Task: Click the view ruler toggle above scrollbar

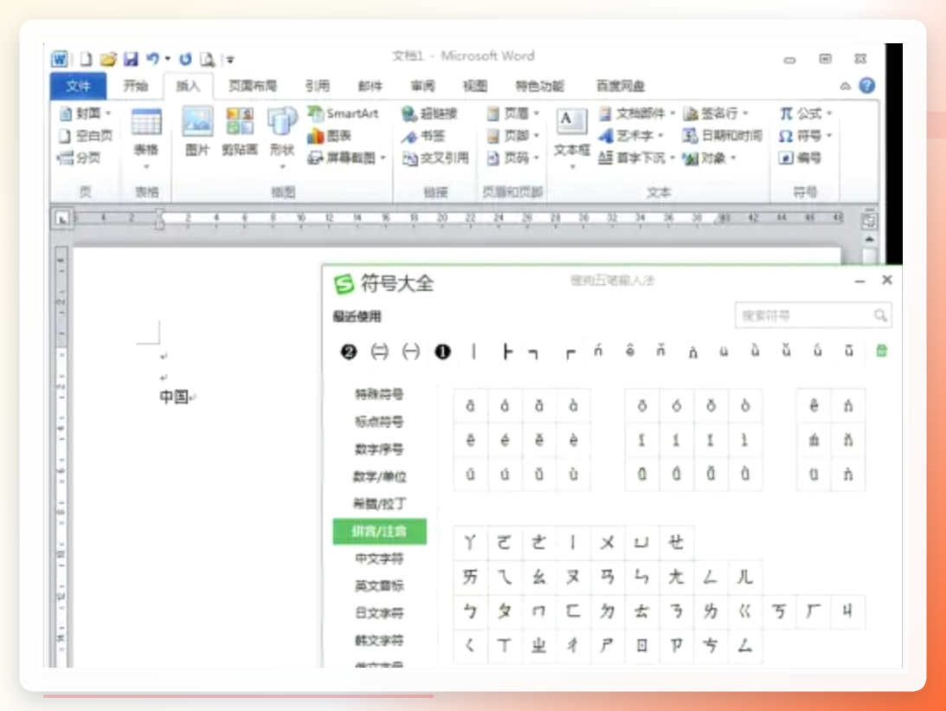Action: (x=869, y=221)
